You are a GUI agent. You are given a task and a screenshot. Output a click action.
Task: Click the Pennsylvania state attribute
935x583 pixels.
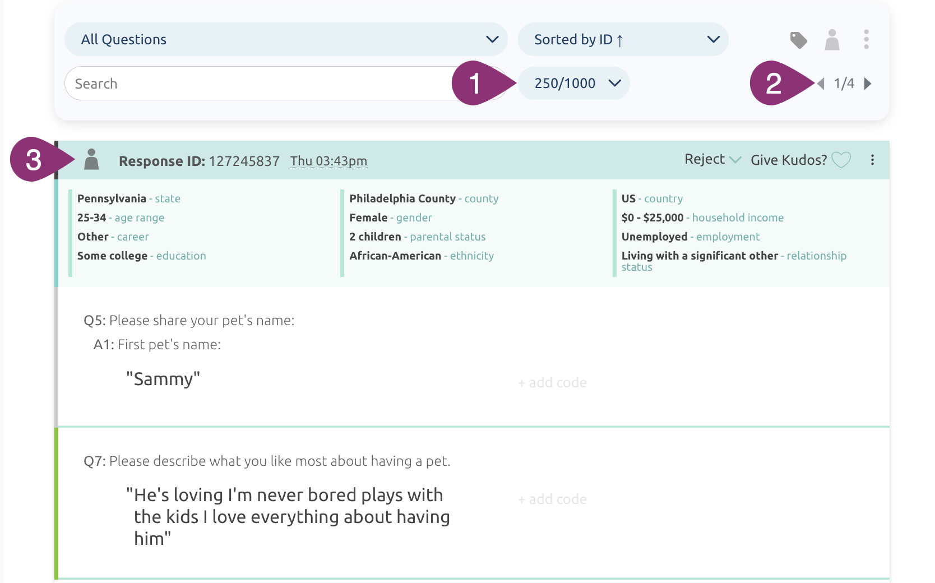click(129, 198)
